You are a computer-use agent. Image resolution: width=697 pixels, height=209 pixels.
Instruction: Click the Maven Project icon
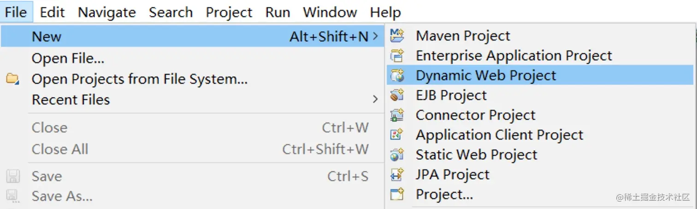click(397, 35)
